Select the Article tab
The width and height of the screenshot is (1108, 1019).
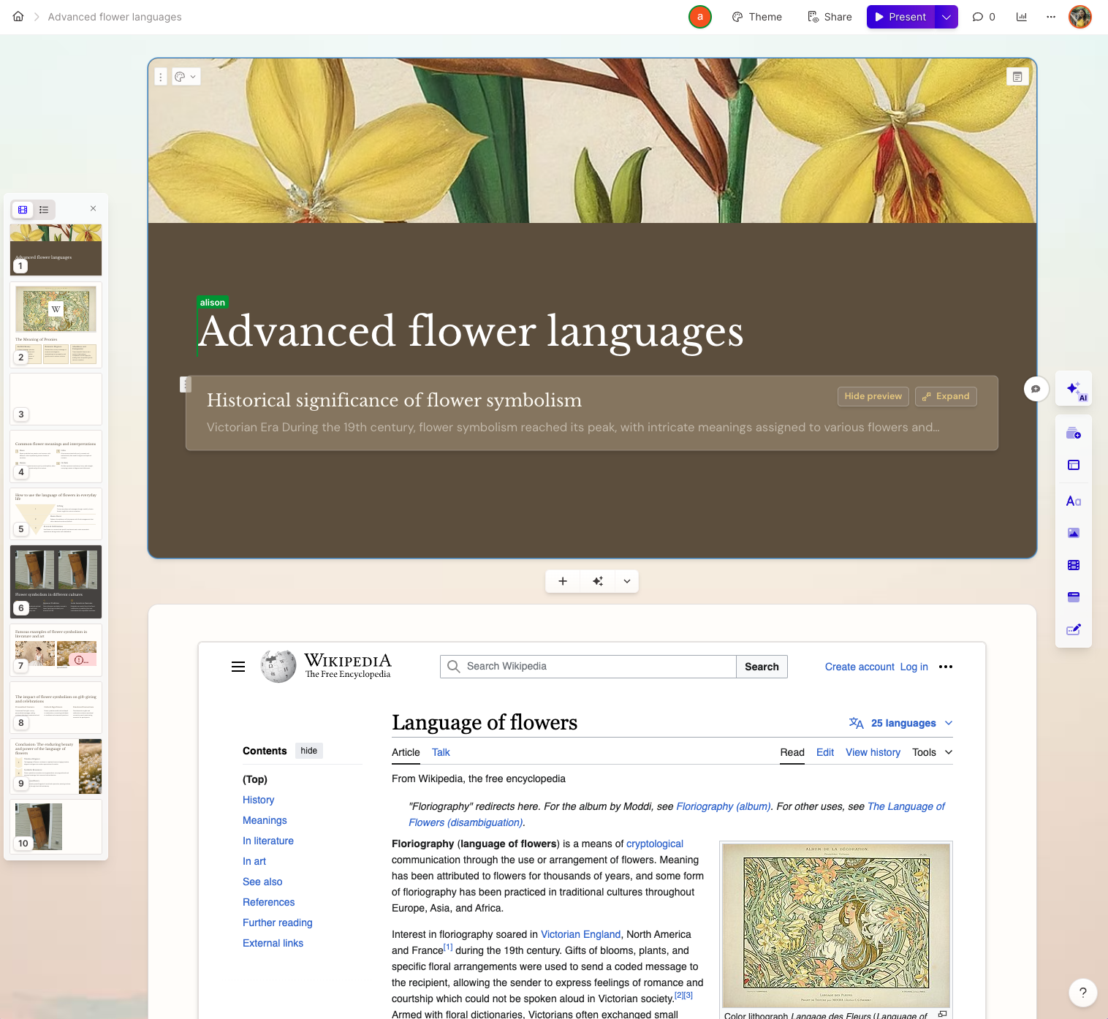406,752
